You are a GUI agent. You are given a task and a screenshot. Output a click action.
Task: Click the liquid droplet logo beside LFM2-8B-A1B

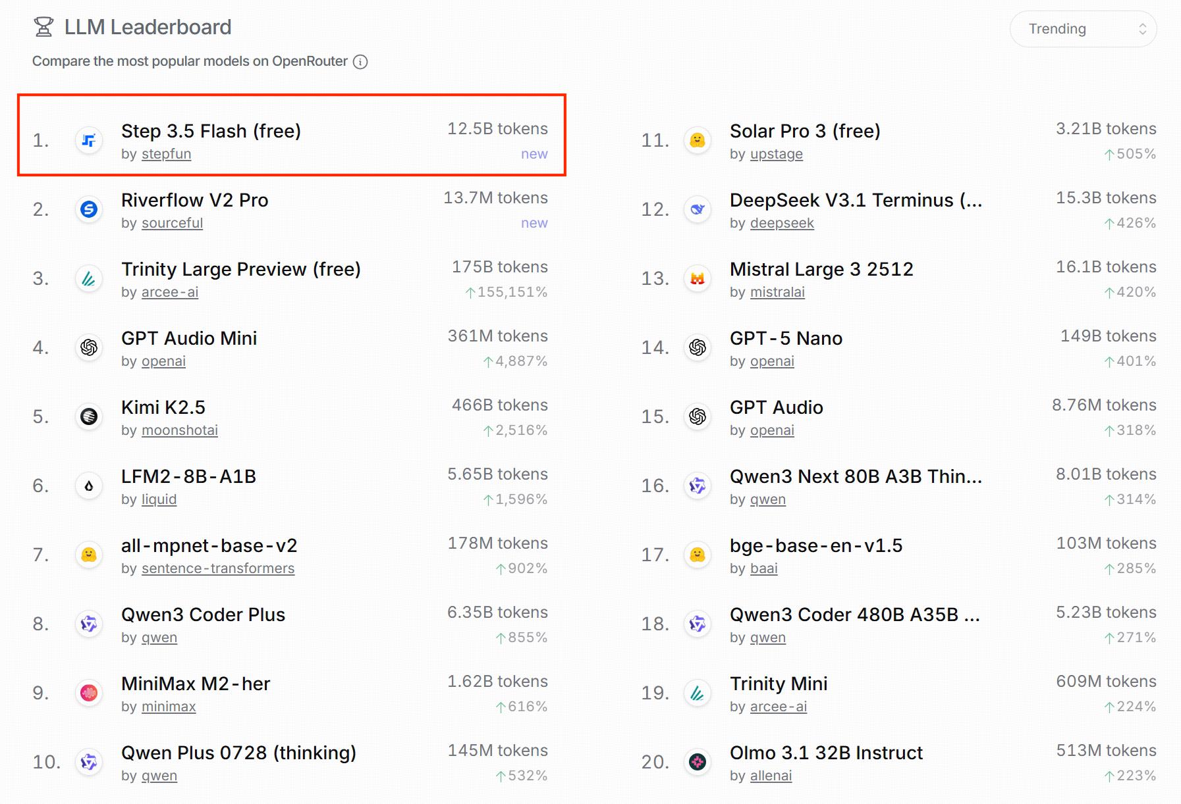coord(89,486)
